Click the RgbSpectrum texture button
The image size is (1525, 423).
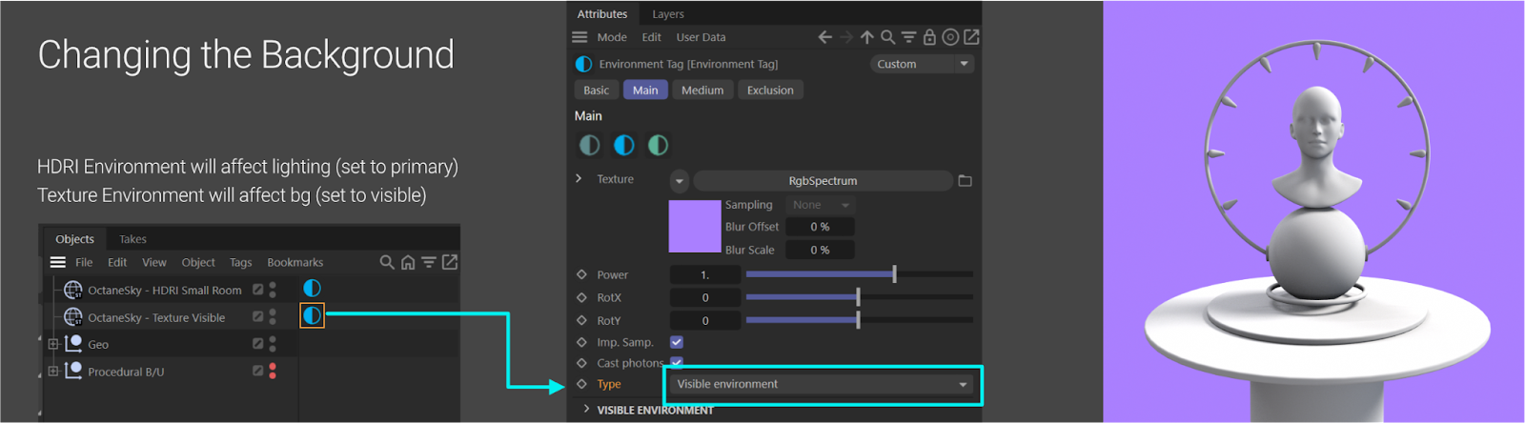823,181
